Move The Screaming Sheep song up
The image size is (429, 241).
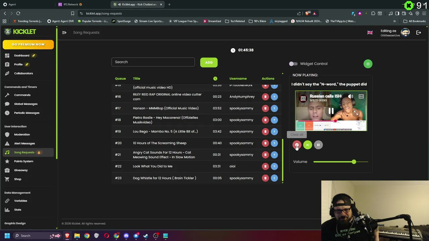(x=274, y=143)
